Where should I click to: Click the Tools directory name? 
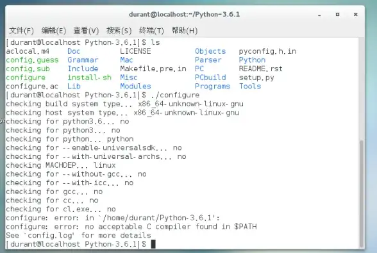(250, 86)
